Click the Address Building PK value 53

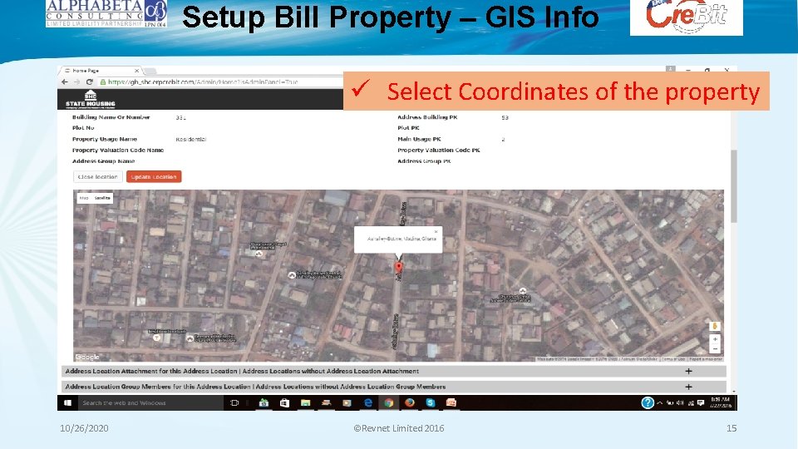(x=505, y=117)
